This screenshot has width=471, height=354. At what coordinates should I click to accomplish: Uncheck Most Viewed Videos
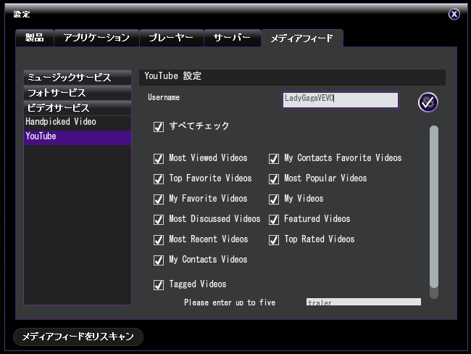point(159,159)
